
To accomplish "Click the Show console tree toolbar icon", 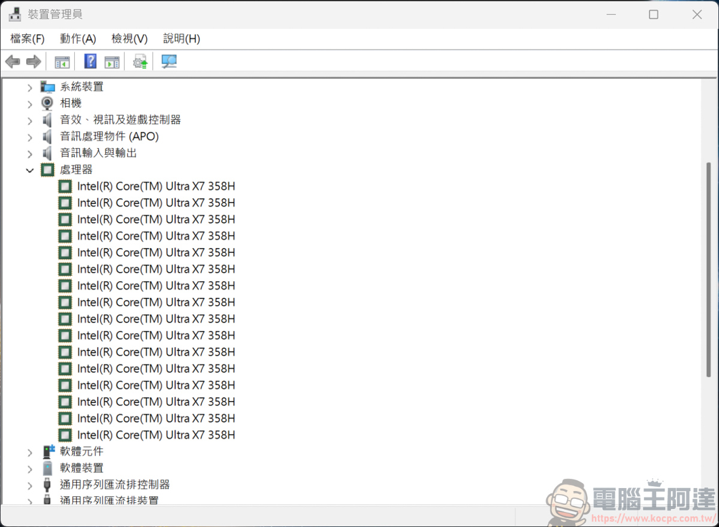I will point(61,61).
